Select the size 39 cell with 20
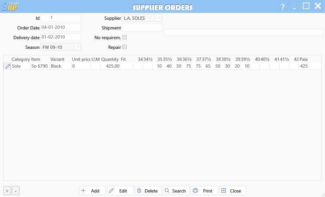Image resolution: width=325 pixels, height=197 pixels. tap(235, 66)
